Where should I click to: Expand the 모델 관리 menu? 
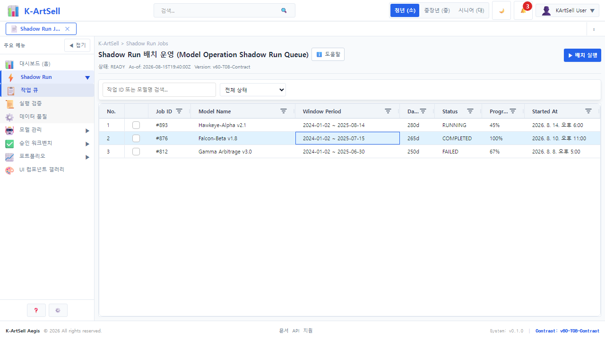[x=47, y=130]
